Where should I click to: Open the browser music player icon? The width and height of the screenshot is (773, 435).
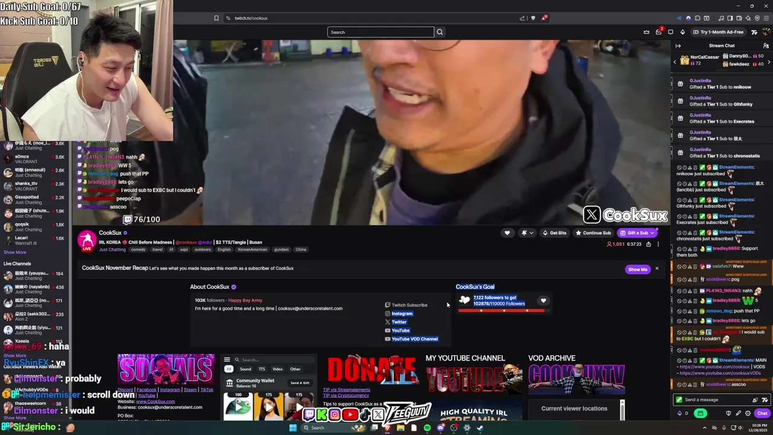click(721, 18)
